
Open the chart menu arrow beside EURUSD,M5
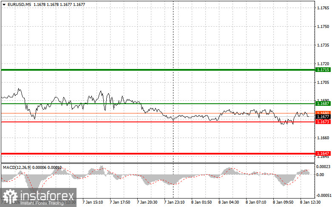pyautogui.click(x=4, y=4)
